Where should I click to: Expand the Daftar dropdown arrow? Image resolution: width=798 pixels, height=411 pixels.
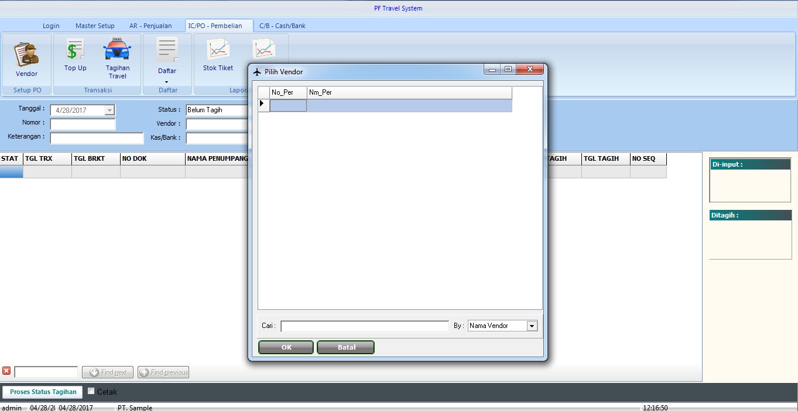click(x=167, y=82)
